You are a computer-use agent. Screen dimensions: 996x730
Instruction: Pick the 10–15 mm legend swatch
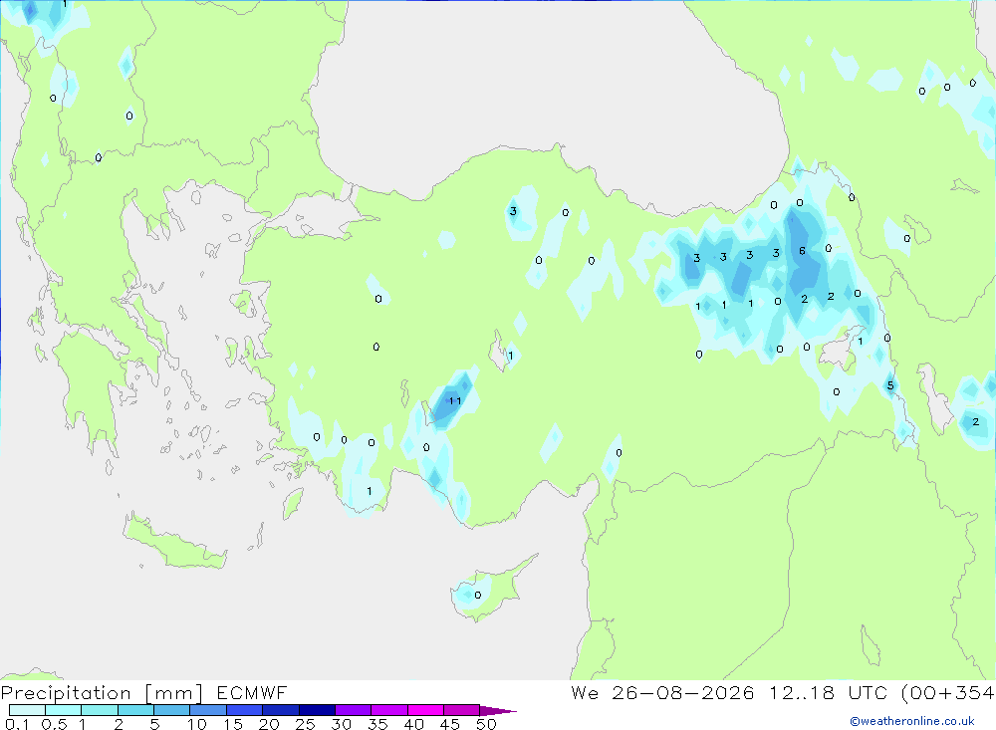pyautogui.click(x=208, y=710)
